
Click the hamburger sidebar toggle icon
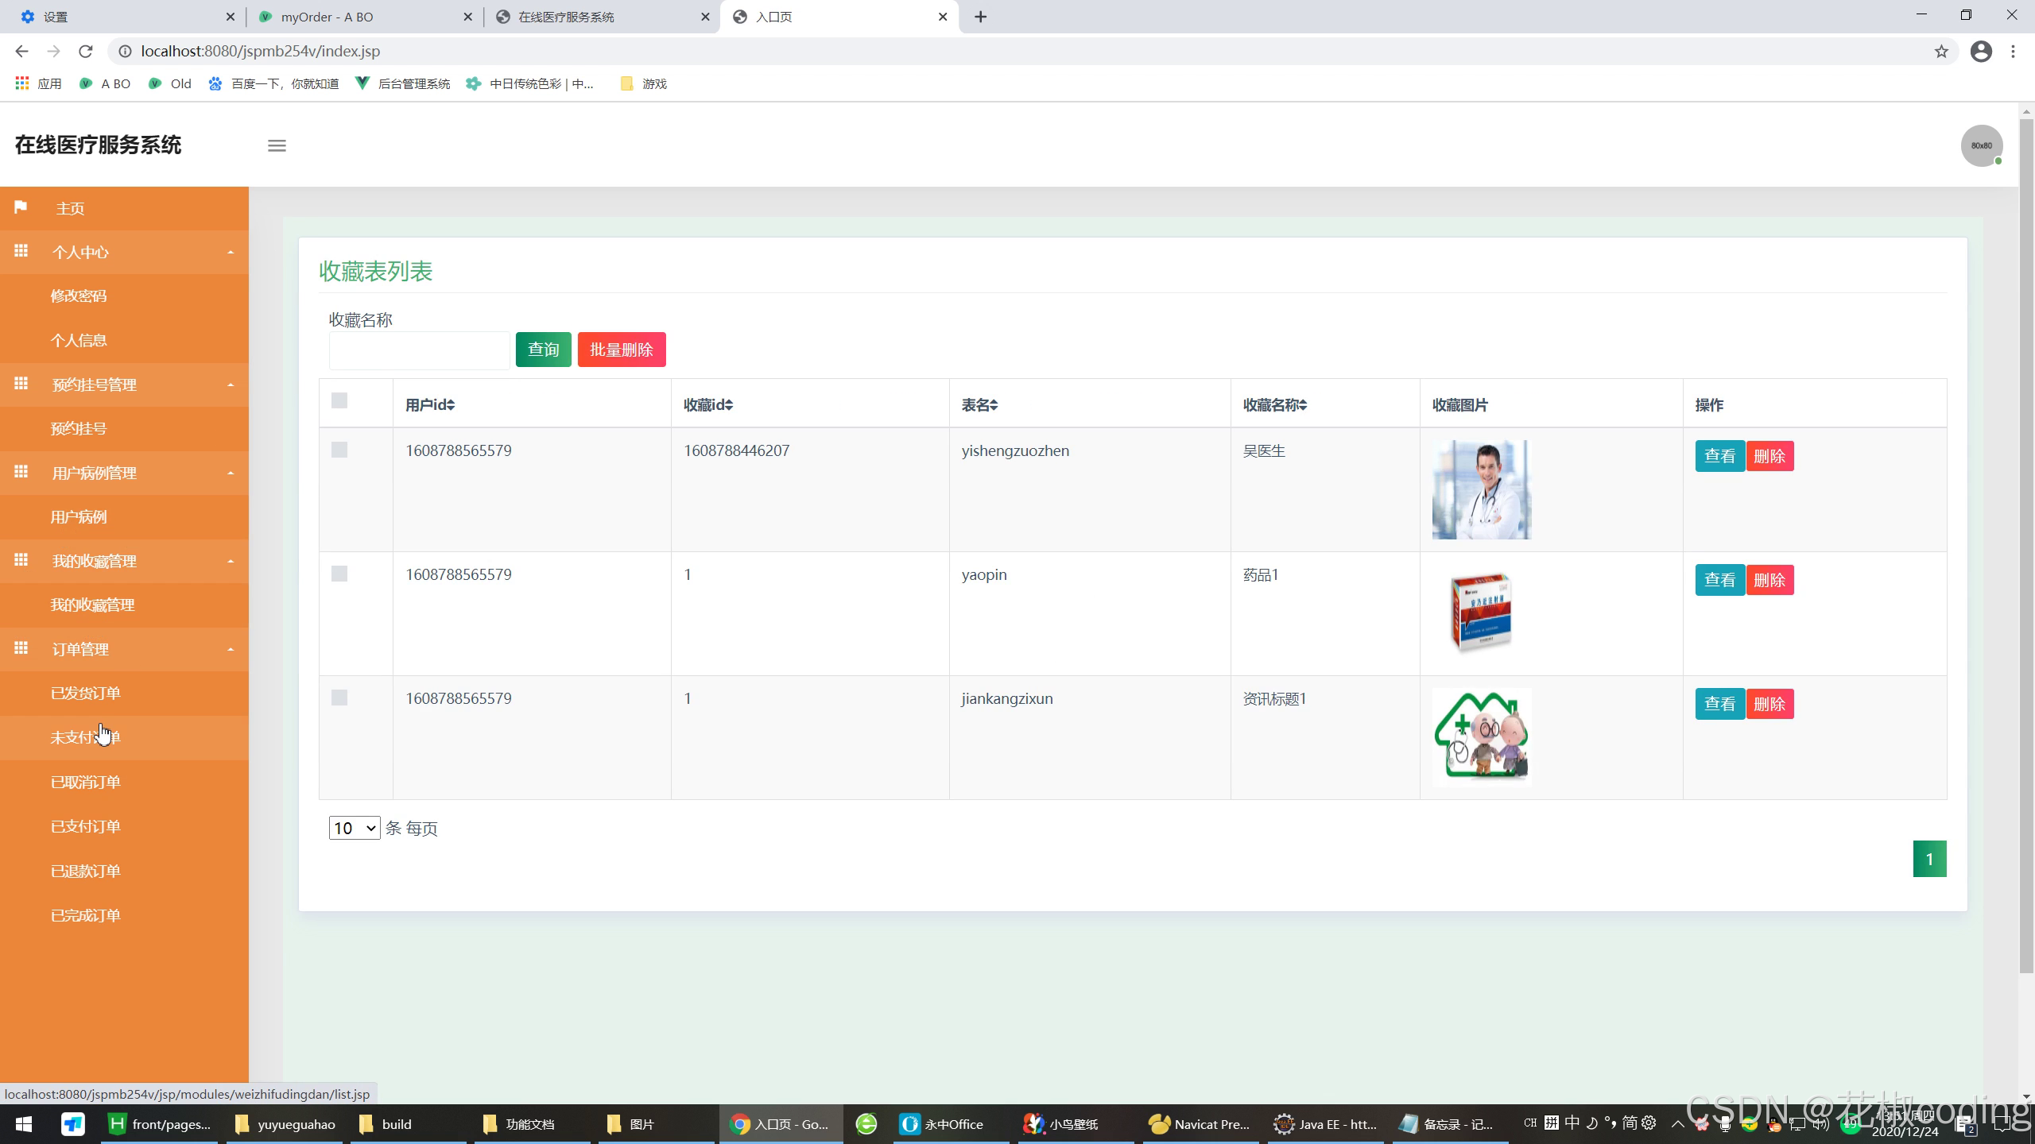pos(277,145)
